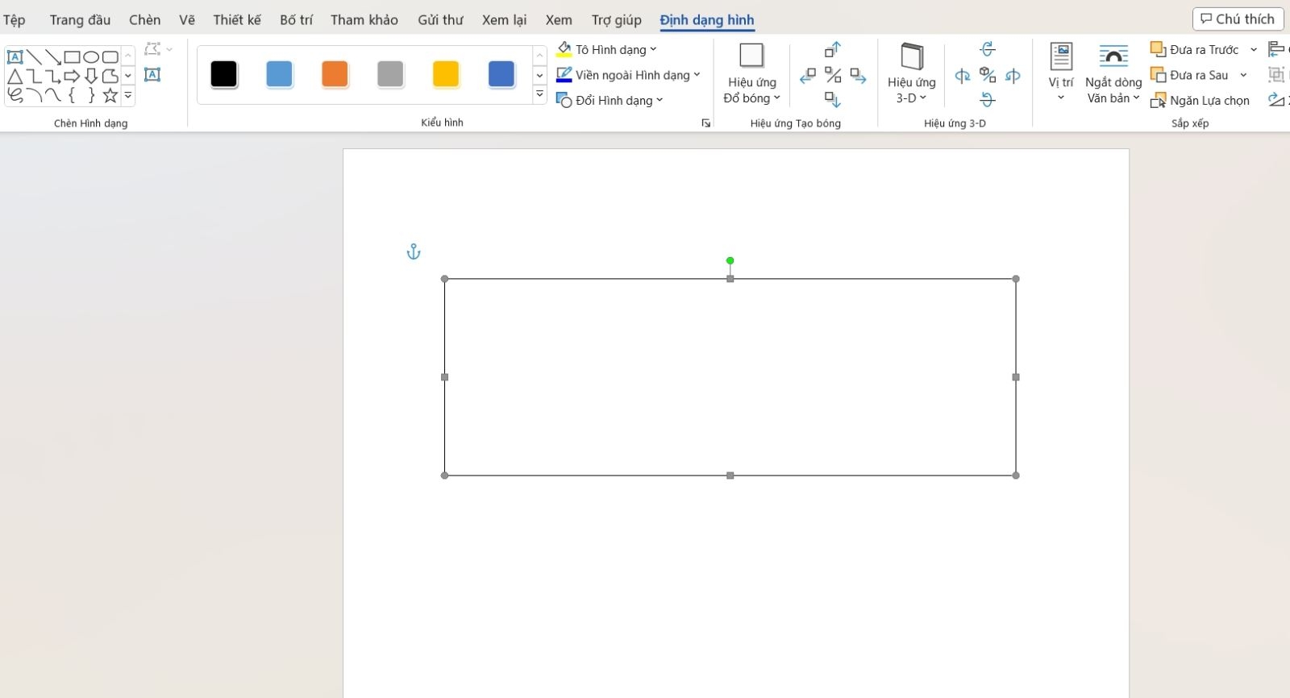
Task: Open the Gửi thư tab
Action: pos(440,20)
